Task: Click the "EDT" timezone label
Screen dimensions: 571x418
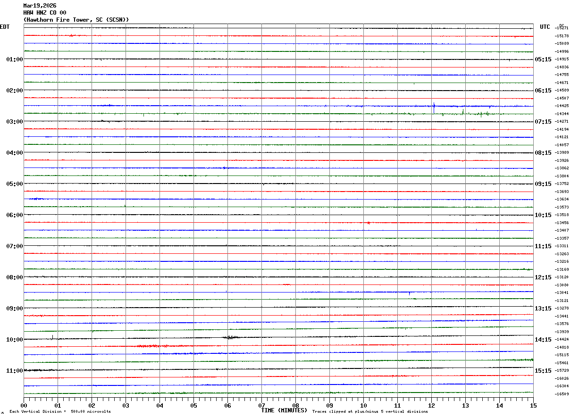Action: pos(5,27)
